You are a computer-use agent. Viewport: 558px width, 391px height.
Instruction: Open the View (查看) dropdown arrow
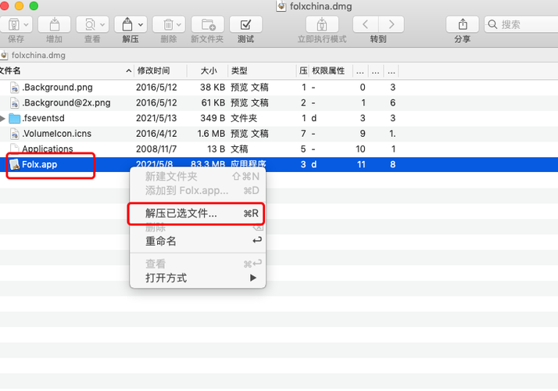(102, 25)
